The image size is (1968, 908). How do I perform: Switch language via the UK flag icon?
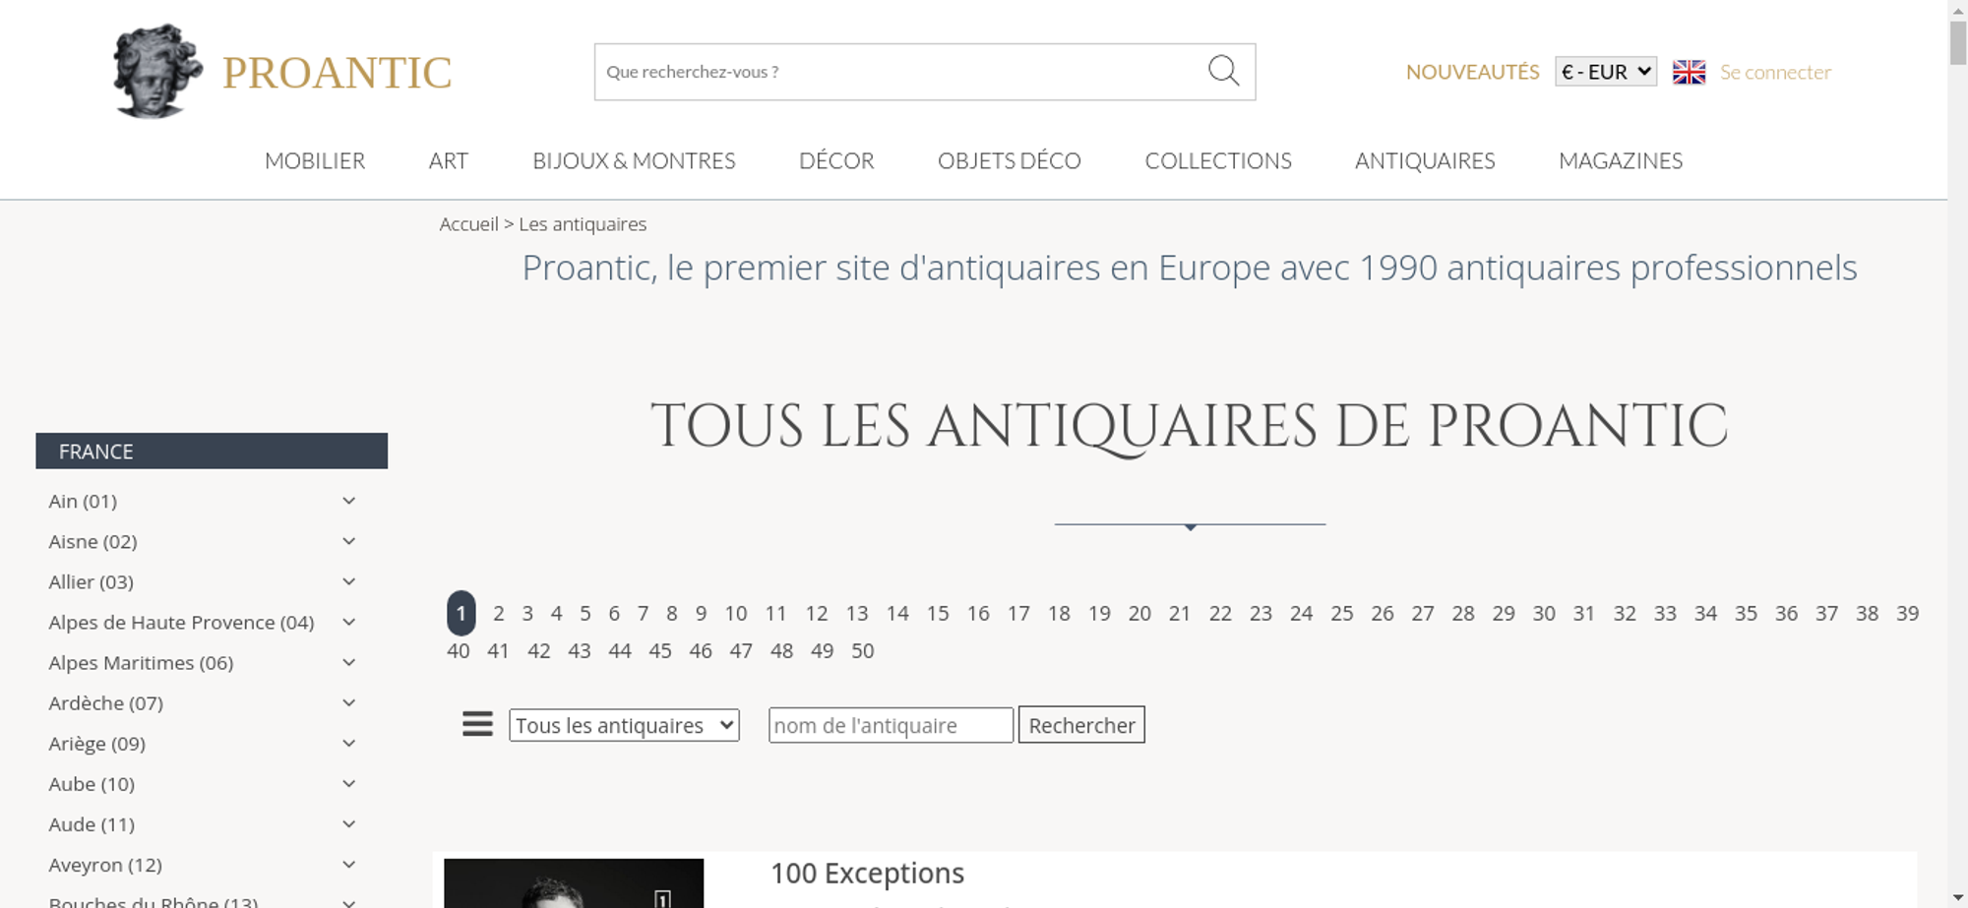point(1689,72)
